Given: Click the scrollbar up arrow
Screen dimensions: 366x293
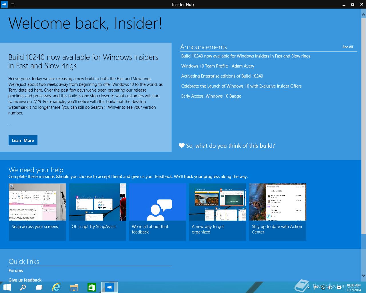Looking at the screenshot, I should [x=364, y=14].
